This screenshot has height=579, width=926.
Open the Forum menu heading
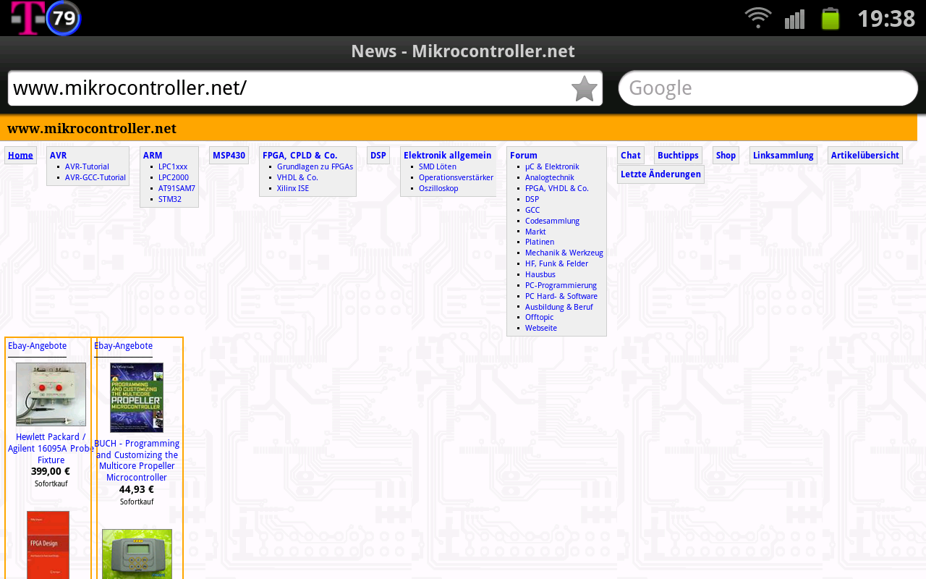[x=524, y=155]
